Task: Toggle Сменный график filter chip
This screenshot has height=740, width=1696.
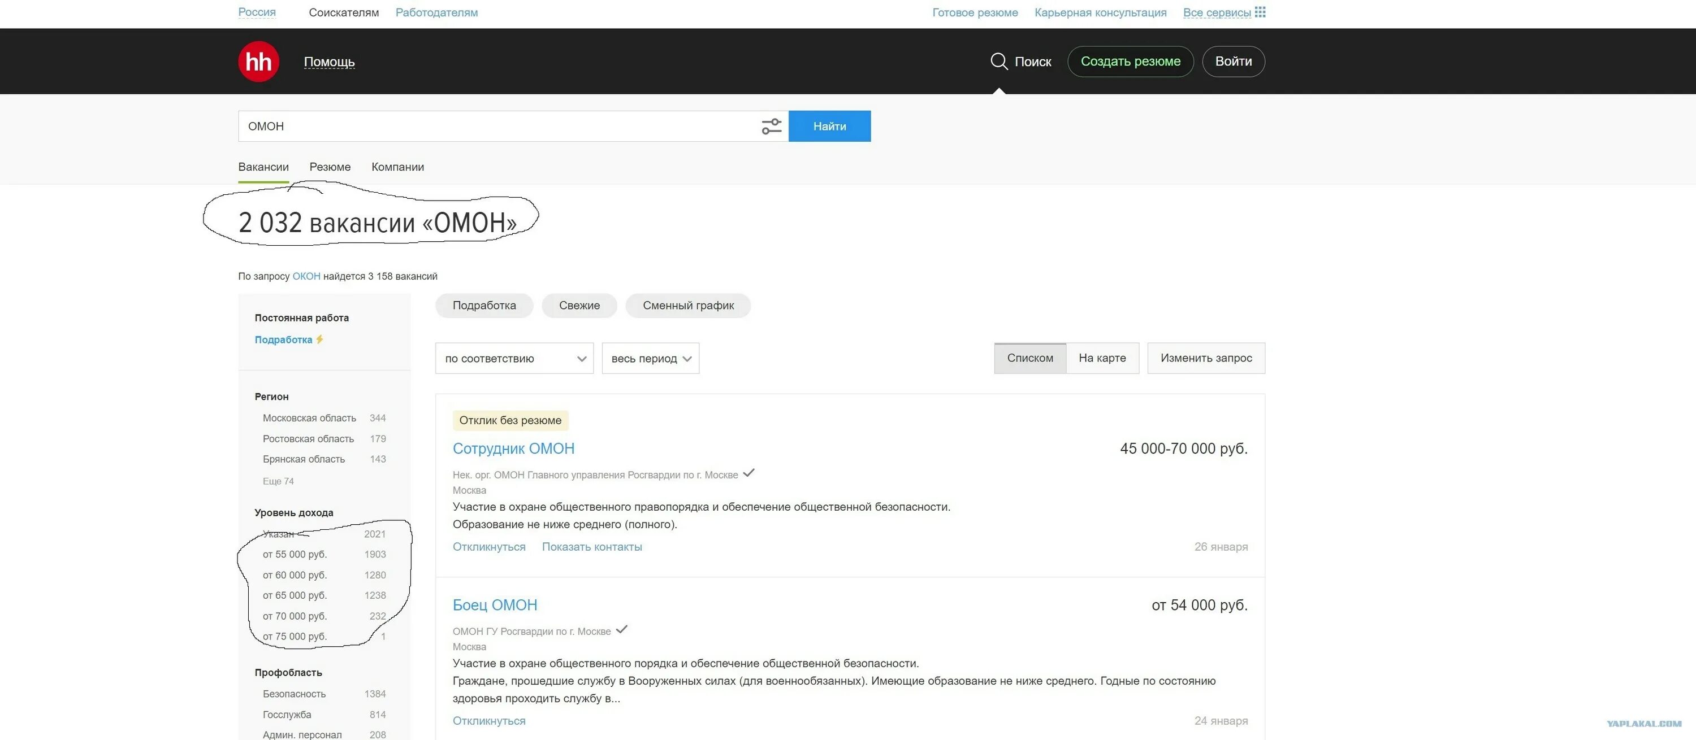Action: (688, 305)
